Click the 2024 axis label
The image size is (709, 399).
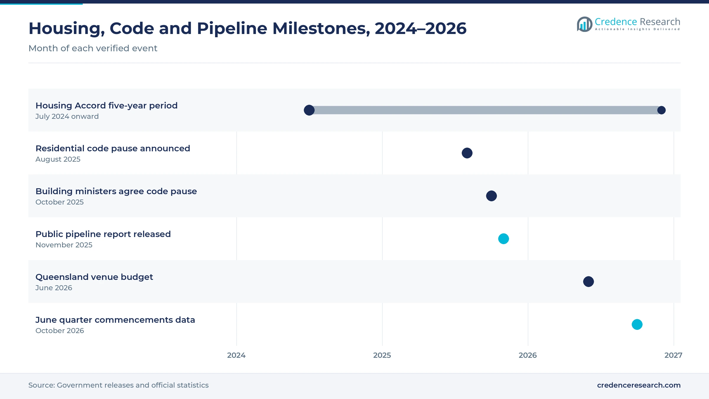click(236, 355)
